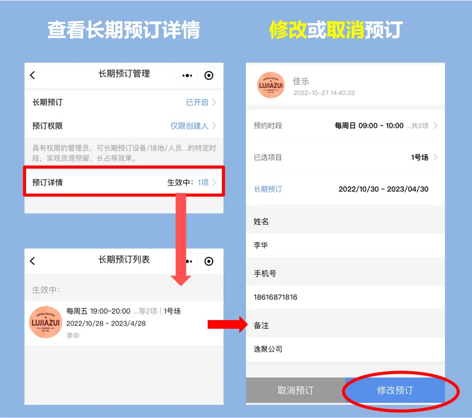Viewport: 472px width, 418px height.
Task: Tap circle close icon in 长期预订列表 header
Action: point(209,261)
